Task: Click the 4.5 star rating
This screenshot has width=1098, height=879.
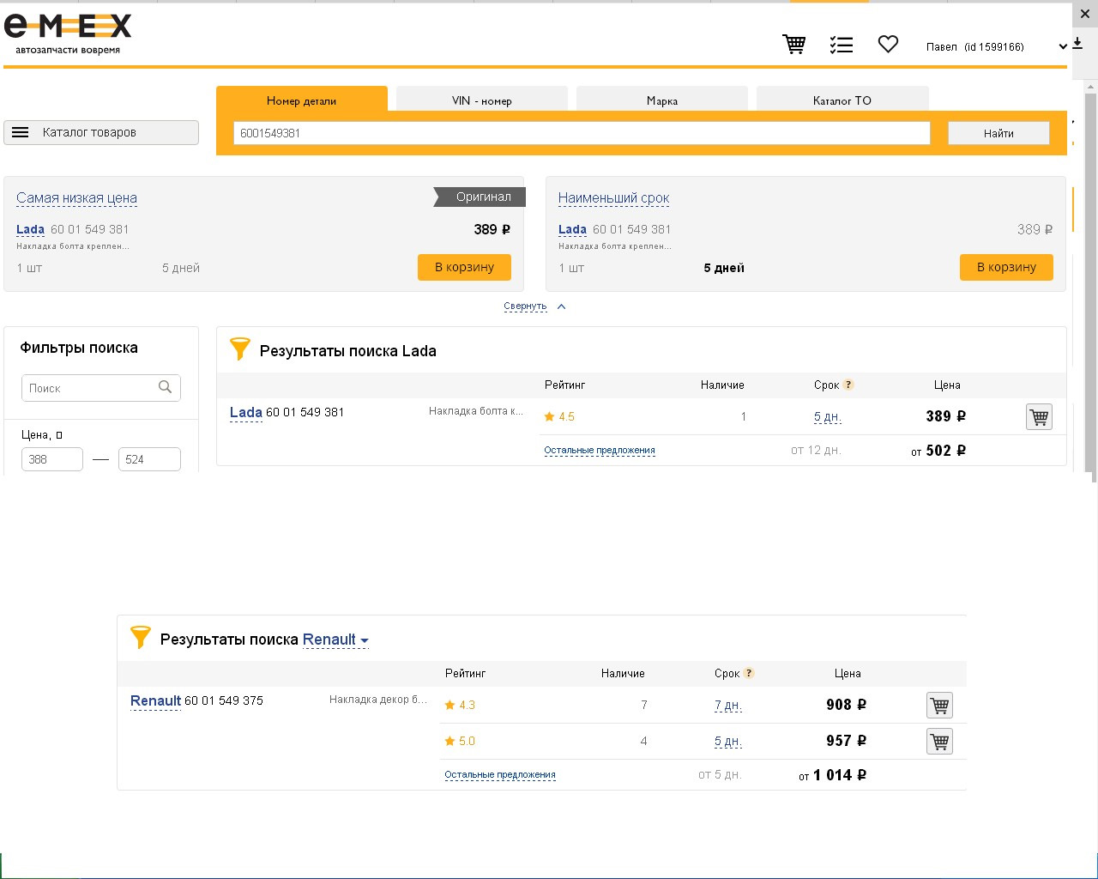Action: tap(559, 416)
